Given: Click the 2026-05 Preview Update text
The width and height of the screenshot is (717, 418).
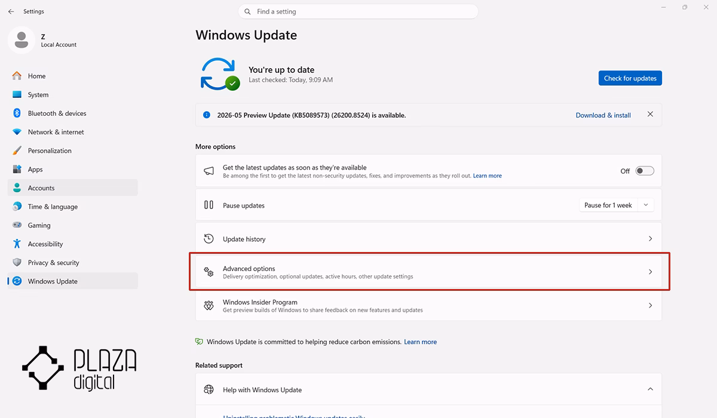Looking at the screenshot, I should coord(311,115).
